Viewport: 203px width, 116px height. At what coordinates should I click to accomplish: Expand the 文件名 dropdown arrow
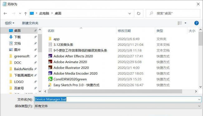point(199,100)
